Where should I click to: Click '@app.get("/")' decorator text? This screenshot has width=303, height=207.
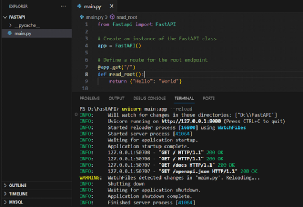(x=116, y=67)
